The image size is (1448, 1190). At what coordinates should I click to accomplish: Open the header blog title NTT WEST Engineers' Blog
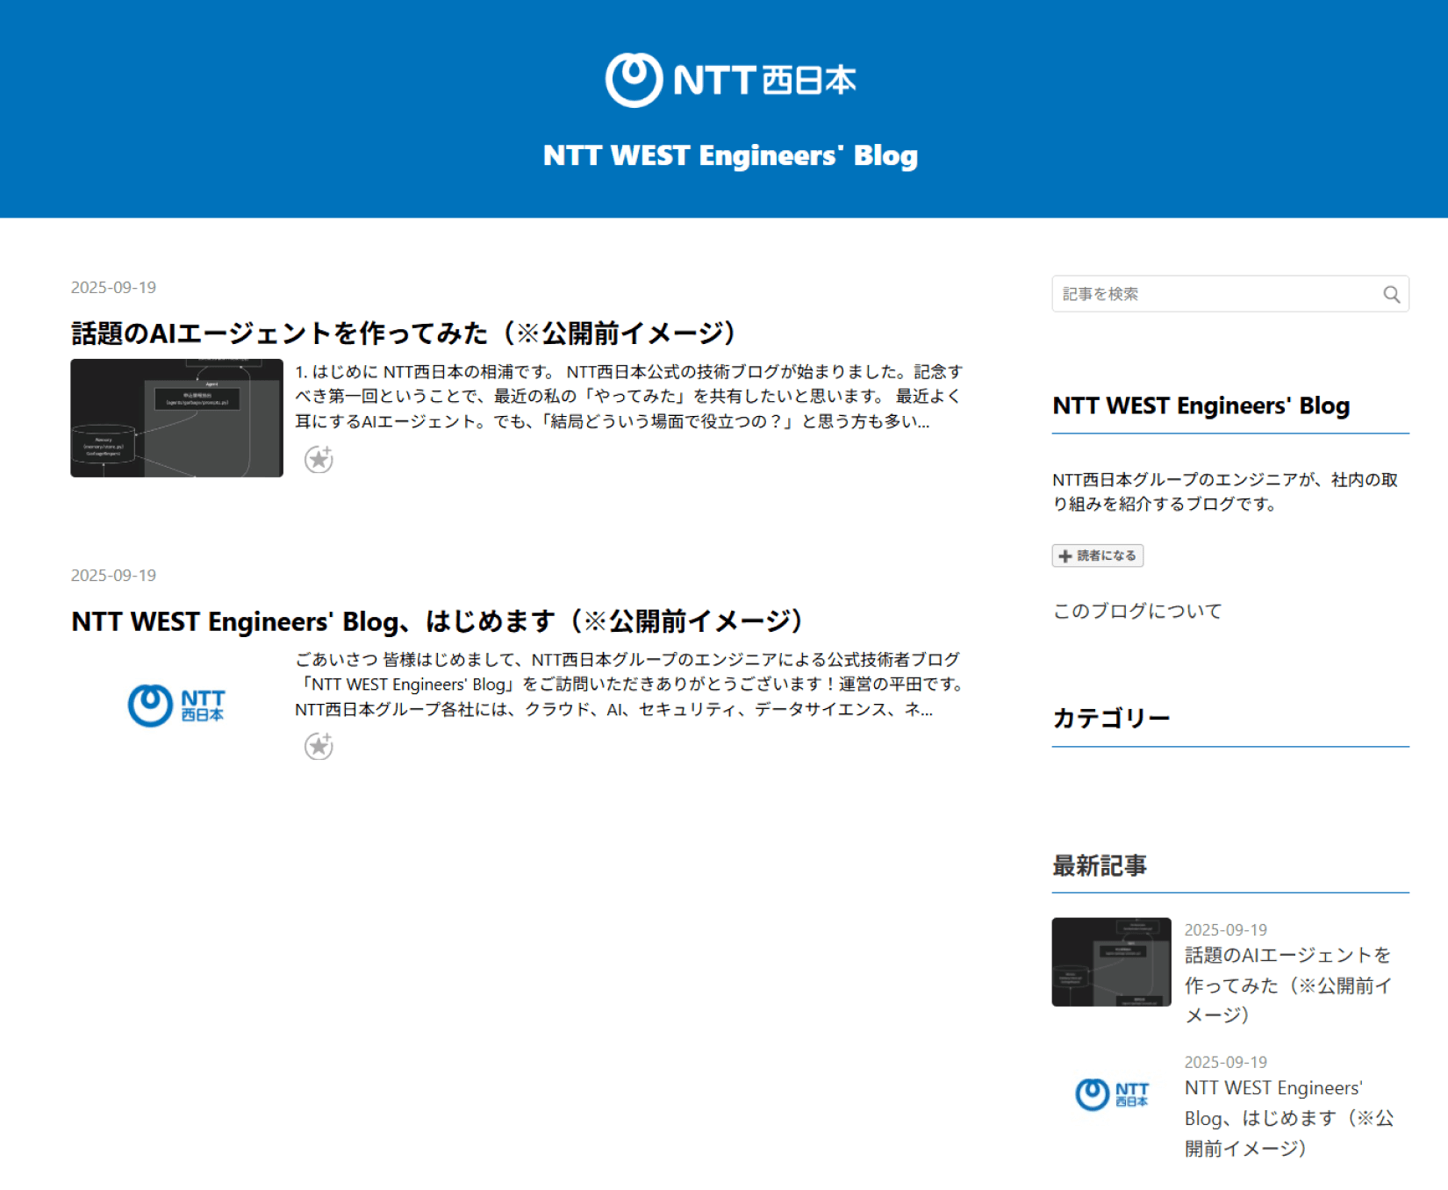coord(730,155)
